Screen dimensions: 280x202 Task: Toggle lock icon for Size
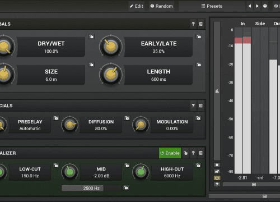click(91, 65)
